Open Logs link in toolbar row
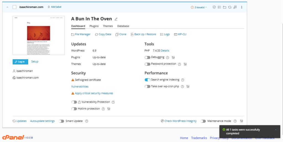283x142 pixels. tap(165, 34)
